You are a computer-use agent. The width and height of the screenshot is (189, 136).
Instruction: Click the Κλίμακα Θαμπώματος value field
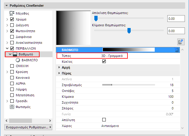[x=176, y=31]
